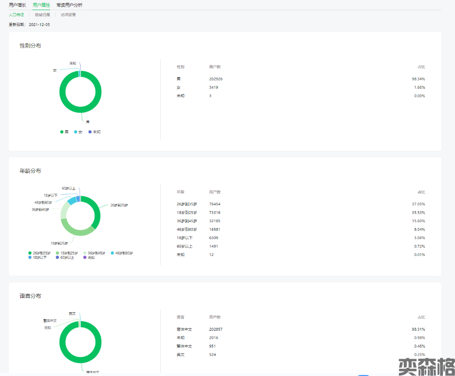Go to the 访问设备 sub-tab

[x=68, y=15]
